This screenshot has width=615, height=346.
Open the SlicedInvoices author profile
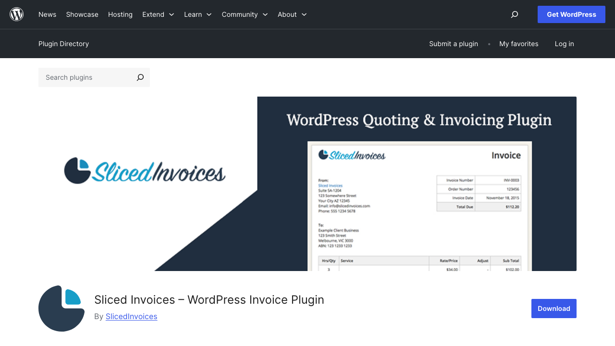point(131,316)
